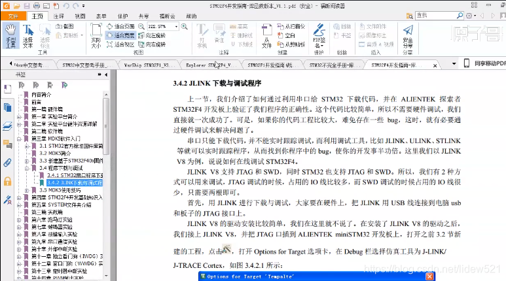Click the zoom out magnifier icon

click(141, 26)
